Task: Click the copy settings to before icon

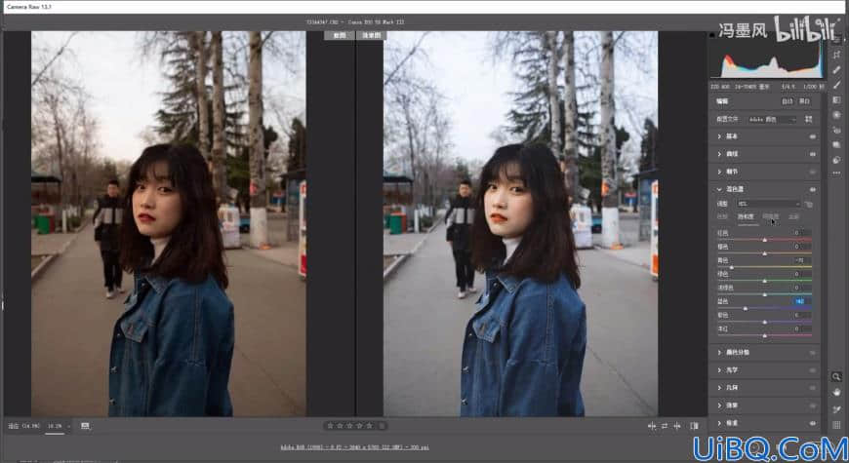Action: point(677,426)
